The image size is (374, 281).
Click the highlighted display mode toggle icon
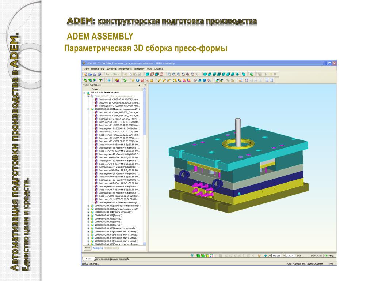(x=217, y=80)
